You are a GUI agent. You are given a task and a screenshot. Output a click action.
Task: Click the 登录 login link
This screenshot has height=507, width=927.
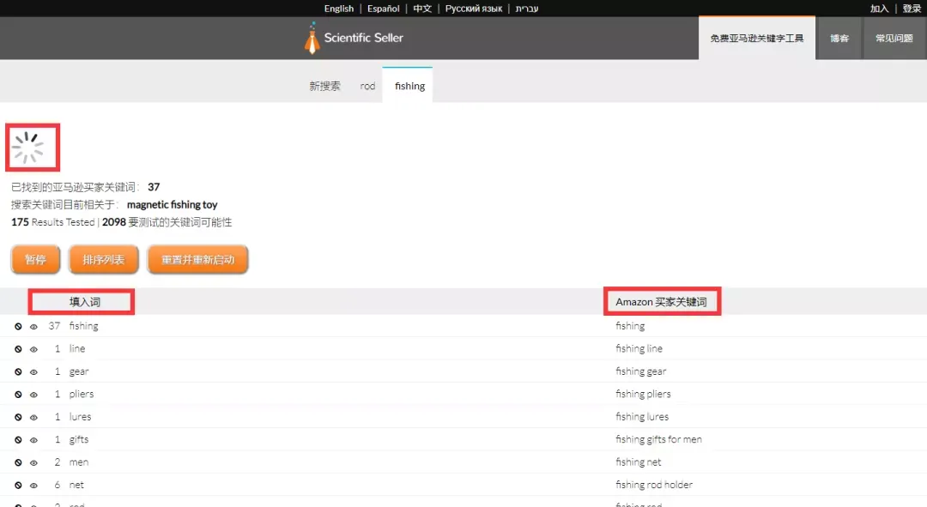pos(912,9)
